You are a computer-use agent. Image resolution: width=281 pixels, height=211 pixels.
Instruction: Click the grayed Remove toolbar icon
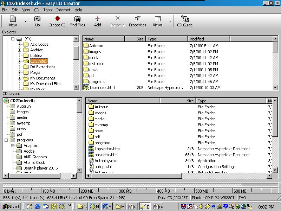(118, 21)
